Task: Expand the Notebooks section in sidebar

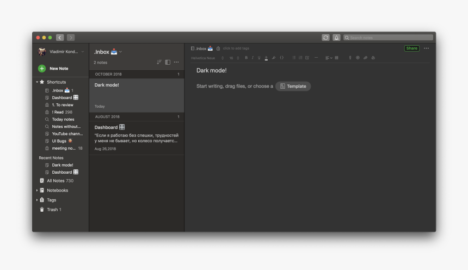Action: pyautogui.click(x=37, y=191)
